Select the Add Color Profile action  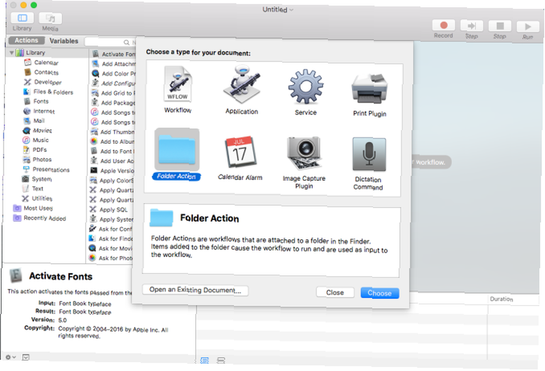click(x=113, y=74)
